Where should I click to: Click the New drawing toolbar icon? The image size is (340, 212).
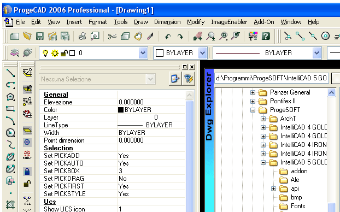(15, 36)
